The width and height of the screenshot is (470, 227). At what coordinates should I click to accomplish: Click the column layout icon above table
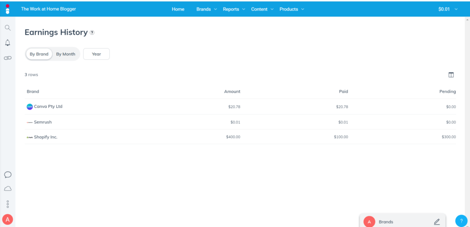coord(451,75)
